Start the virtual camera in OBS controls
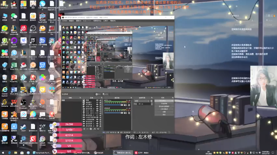This screenshot has height=155, width=277. [x=164, y=106]
